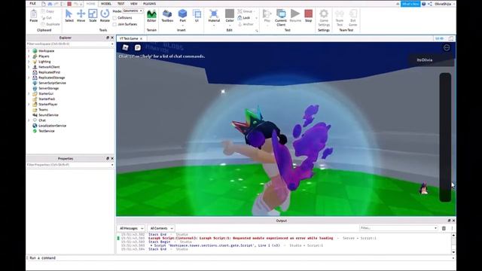Click the Duplicate clipboard button
This screenshot has height=271, width=482.
click(50, 24)
